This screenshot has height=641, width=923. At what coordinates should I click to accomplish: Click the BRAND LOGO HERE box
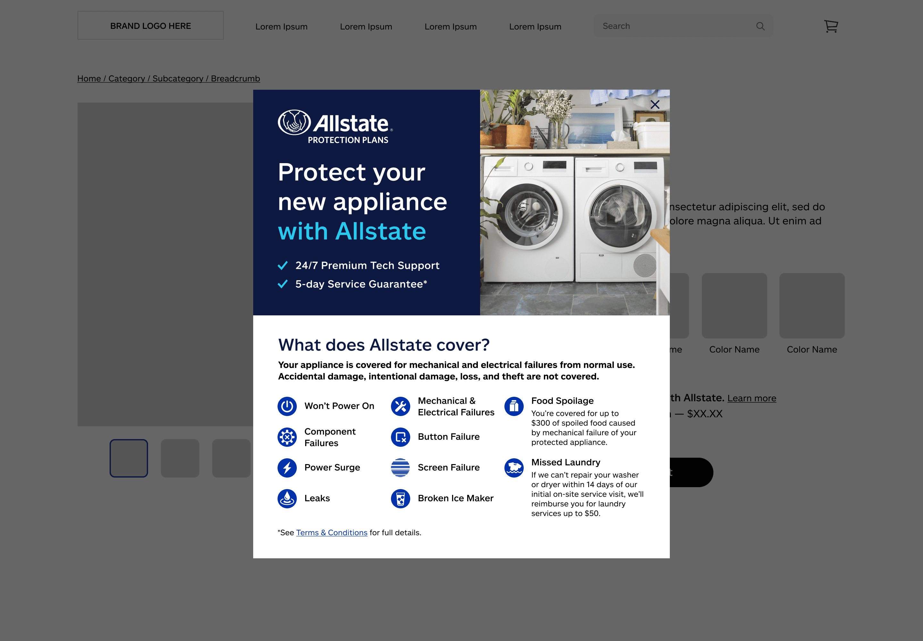click(x=151, y=25)
